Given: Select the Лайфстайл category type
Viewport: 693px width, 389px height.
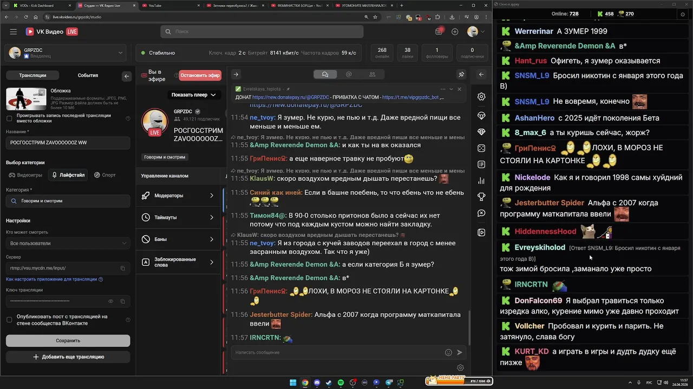Looking at the screenshot, I should click(x=68, y=175).
